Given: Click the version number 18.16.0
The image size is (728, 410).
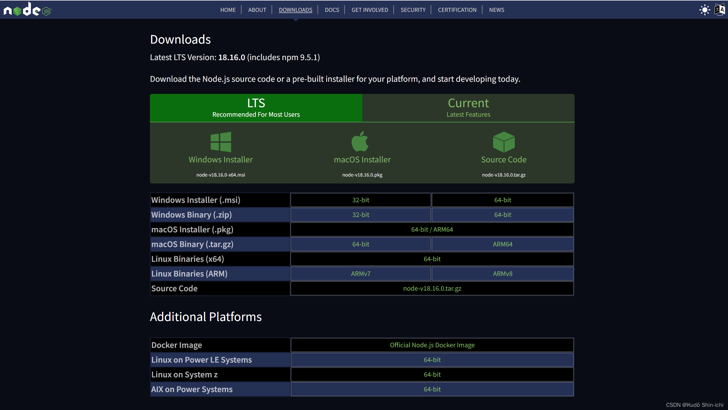Looking at the screenshot, I should 232,57.
